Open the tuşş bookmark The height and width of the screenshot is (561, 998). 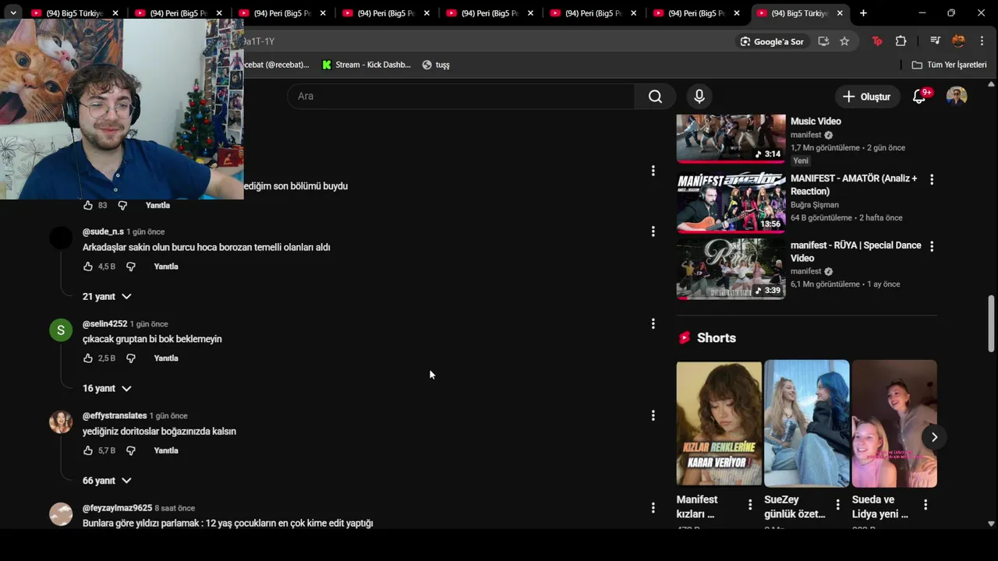click(436, 65)
